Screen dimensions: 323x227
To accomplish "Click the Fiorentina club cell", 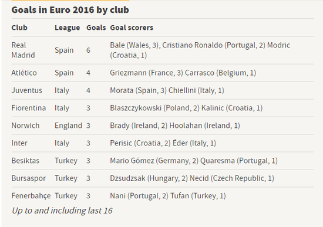I will pyautogui.click(x=29, y=108).
